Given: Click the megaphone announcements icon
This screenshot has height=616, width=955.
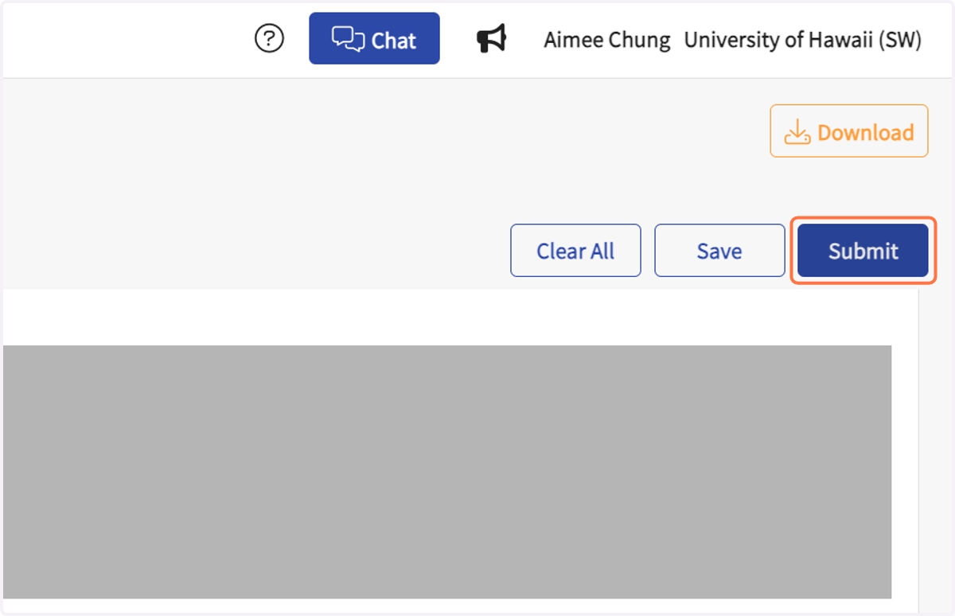Looking at the screenshot, I should click(x=492, y=38).
